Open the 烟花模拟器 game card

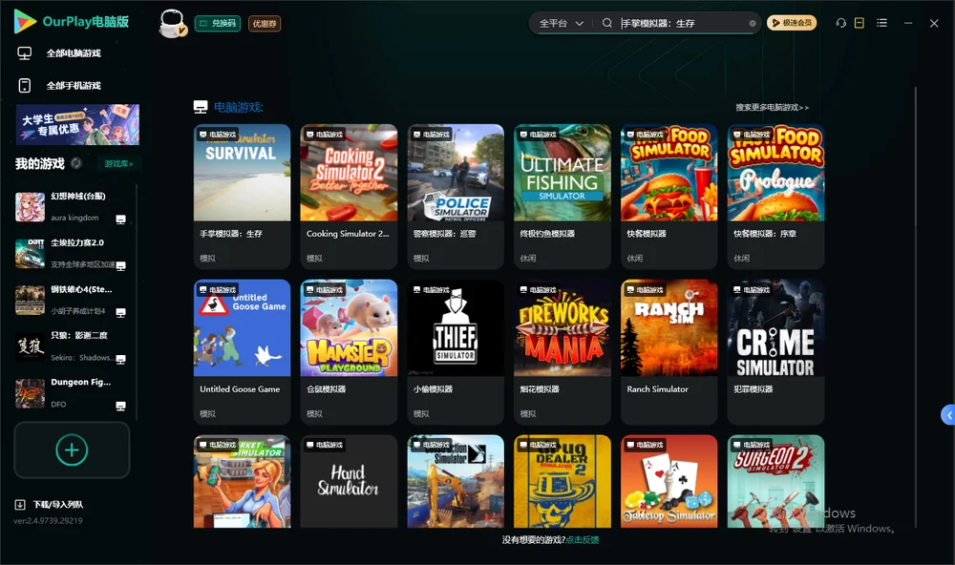[562, 352]
